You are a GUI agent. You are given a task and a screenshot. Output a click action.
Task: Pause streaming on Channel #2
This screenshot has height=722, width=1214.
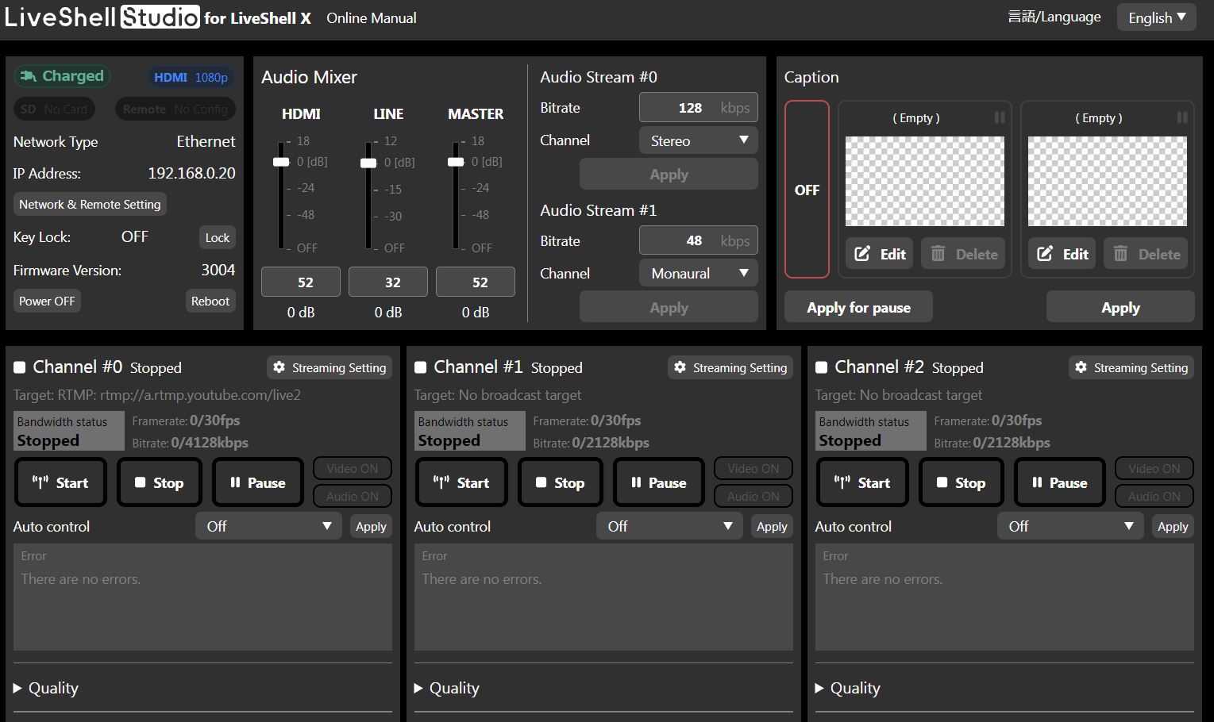pyautogui.click(x=1059, y=482)
